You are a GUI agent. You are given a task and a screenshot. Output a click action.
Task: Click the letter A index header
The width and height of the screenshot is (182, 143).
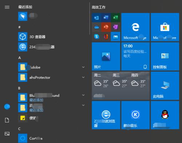click(x=20, y=58)
